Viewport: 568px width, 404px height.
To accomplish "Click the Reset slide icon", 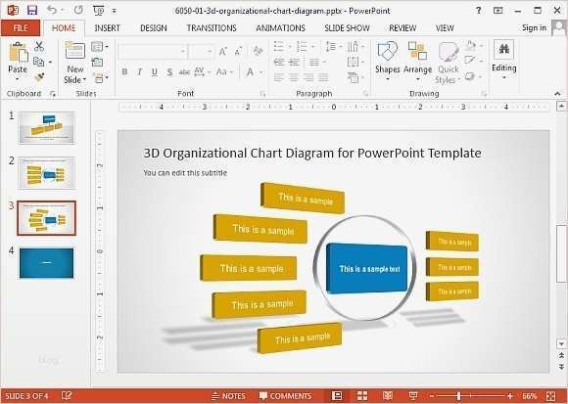I will (97, 63).
